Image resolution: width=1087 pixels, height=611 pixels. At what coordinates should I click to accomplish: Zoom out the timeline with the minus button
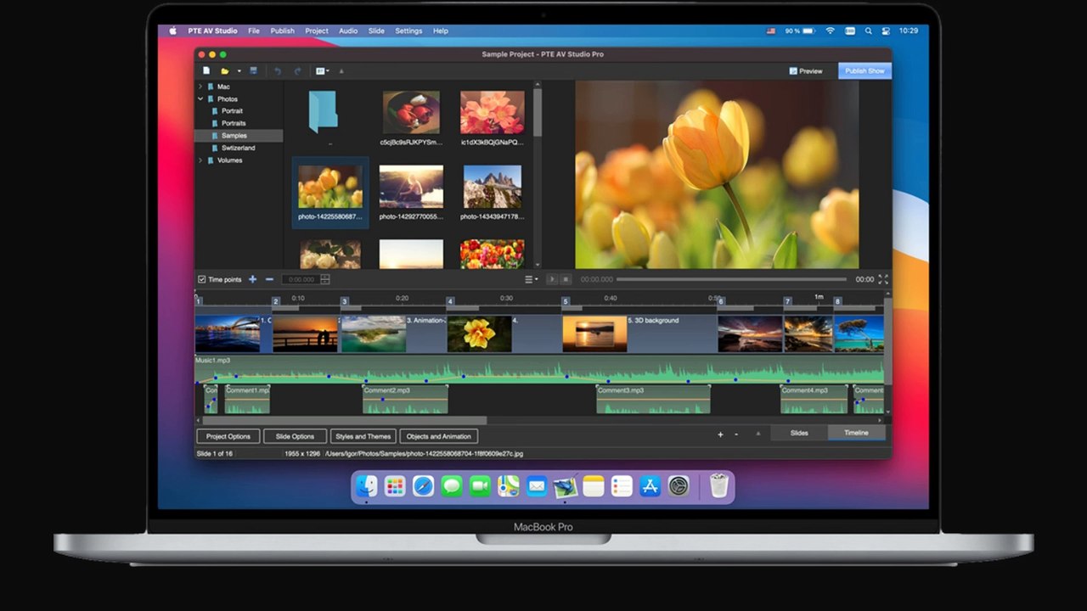coord(736,434)
